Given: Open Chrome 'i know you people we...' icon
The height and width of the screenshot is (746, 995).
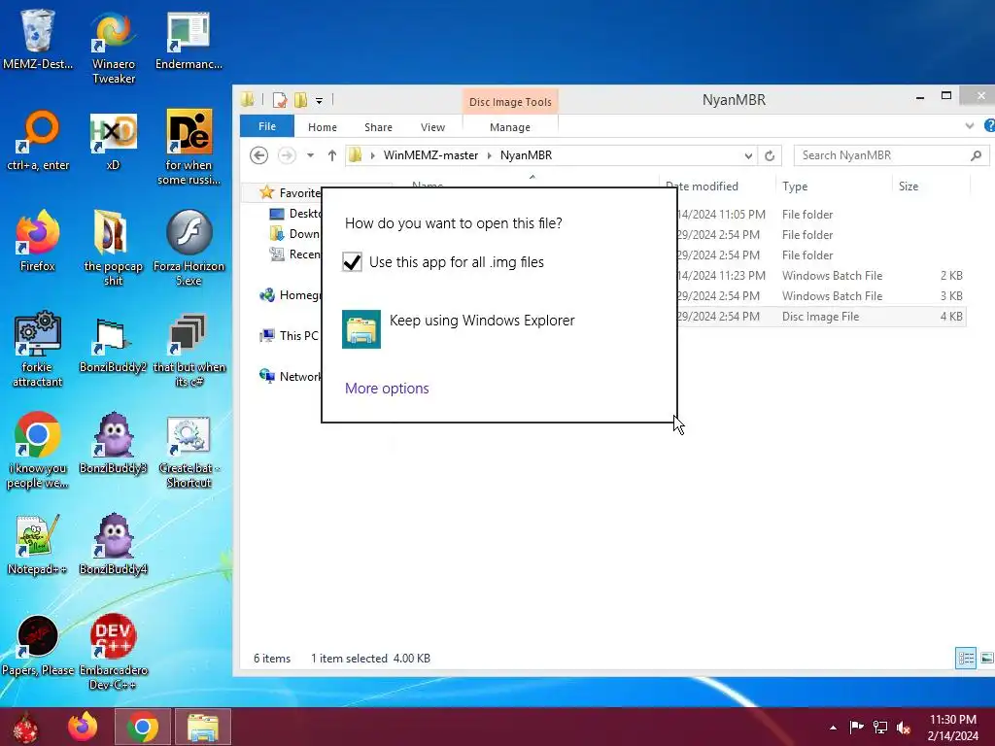Looking at the screenshot, I should [38, 451].
